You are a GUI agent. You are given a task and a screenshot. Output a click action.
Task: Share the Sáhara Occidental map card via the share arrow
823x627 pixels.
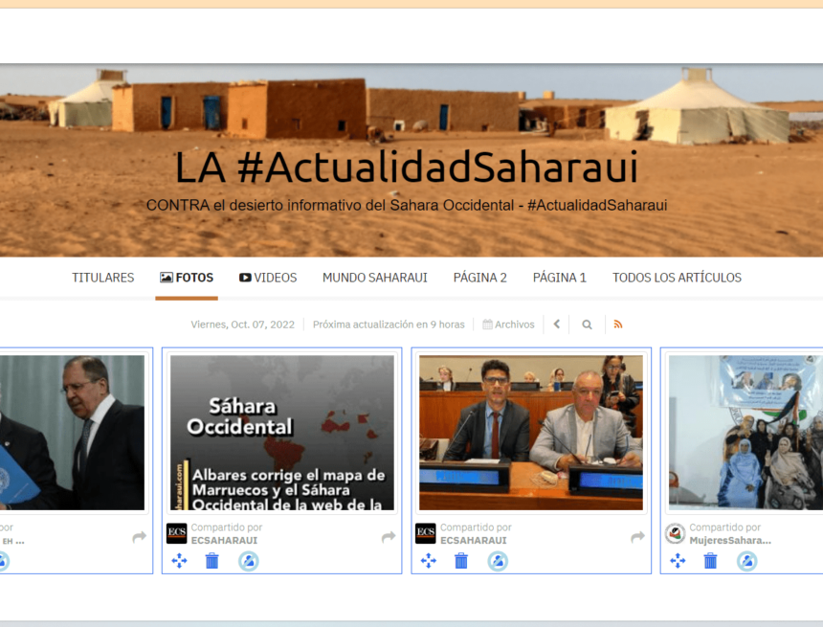coord(388,538)
